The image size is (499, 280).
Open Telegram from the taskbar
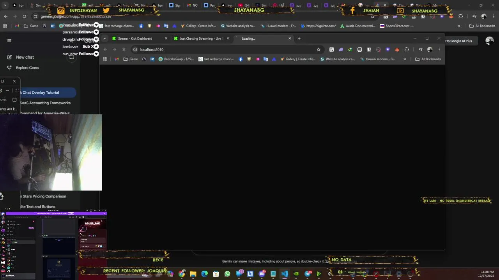point(308,274)
